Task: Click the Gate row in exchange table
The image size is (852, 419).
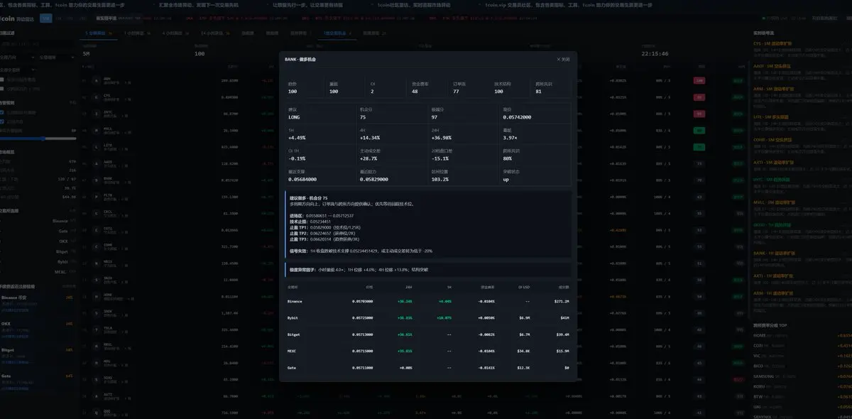Action: pyautogui.click(x=428, y=367)
